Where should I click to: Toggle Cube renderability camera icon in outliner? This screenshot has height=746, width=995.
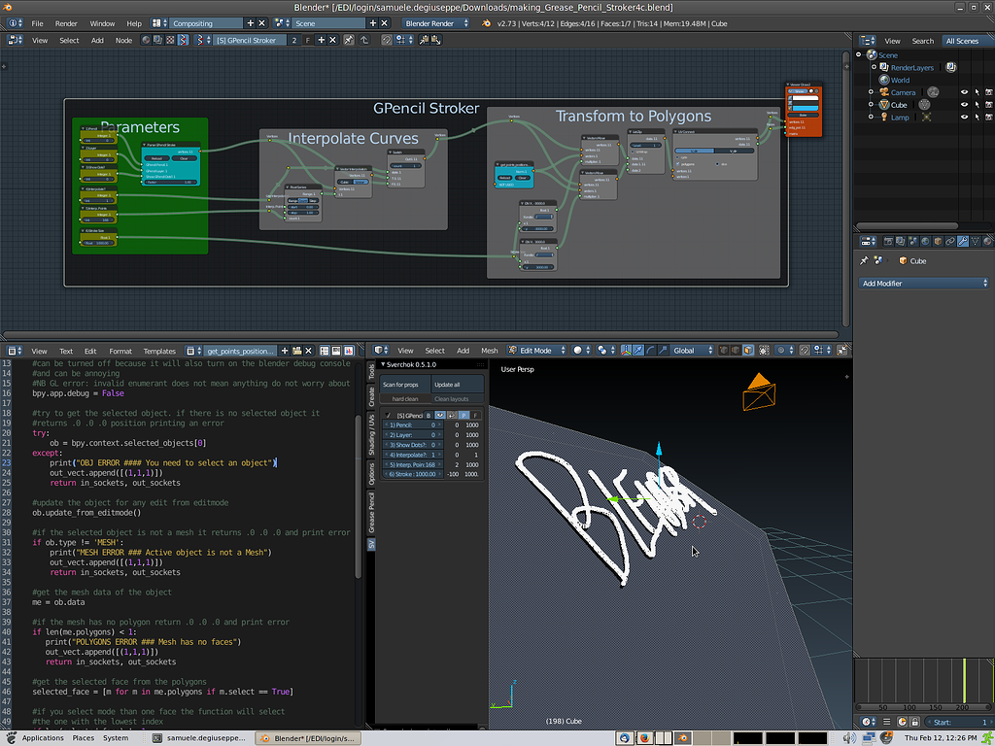pos(988,105)
